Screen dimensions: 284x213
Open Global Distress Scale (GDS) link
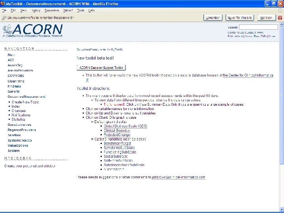coord(125,126)
